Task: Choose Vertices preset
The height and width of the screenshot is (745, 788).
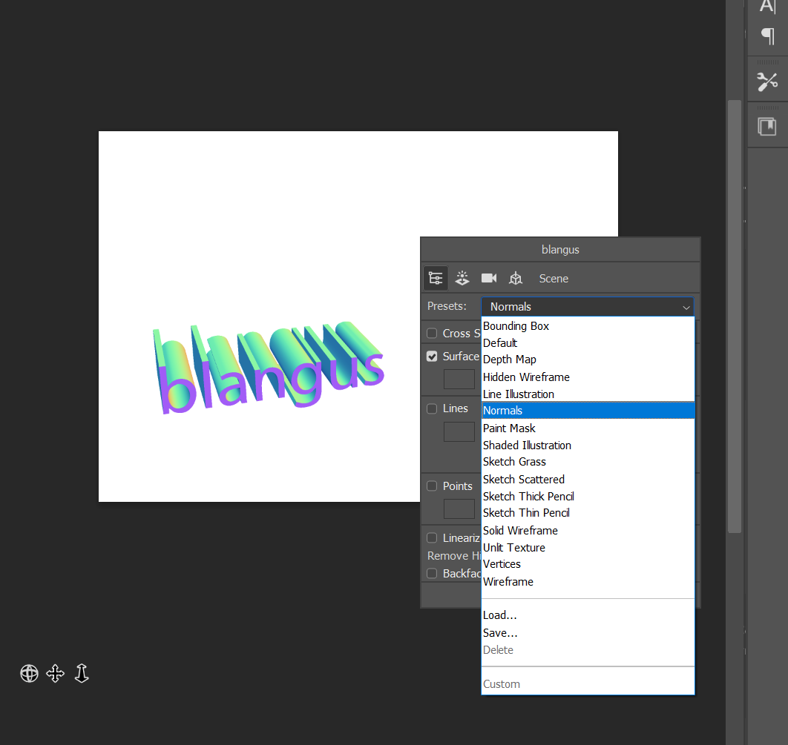Action: click(588, 564)
